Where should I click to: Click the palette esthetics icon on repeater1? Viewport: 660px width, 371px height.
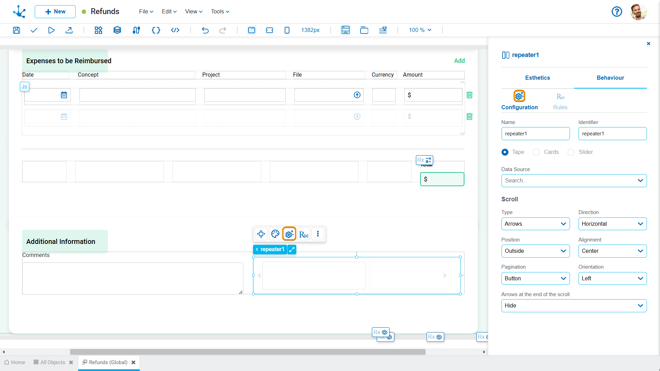click(275, 234)
